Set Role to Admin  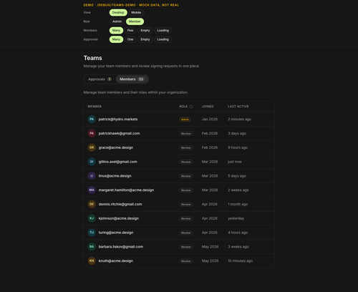pos(117,21)
